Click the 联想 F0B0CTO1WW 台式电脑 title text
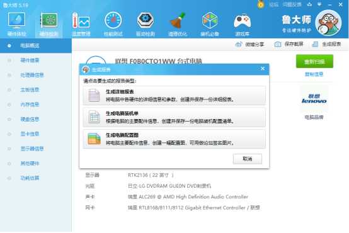The image size is (349, 233). click(158, 61)
